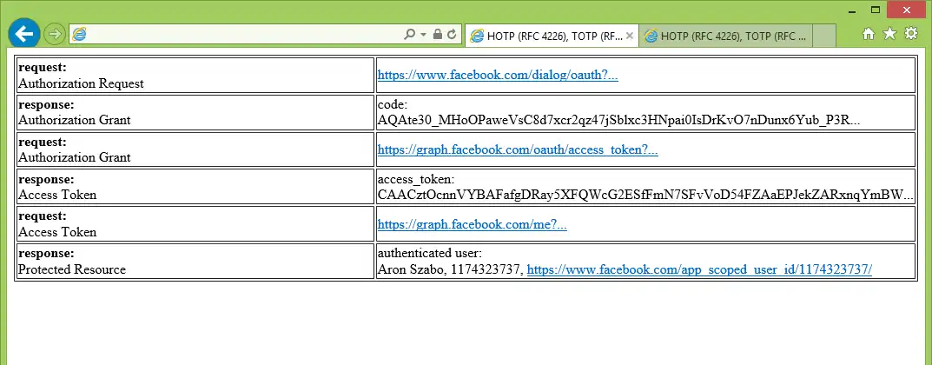Close the browser window with red X
Screen dimensions: 932x365
coord(907,10)
